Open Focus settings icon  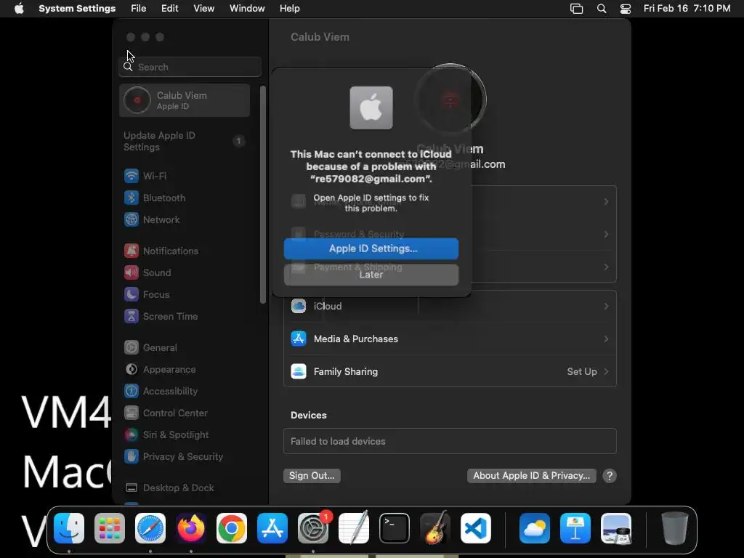tap(132, 295)
